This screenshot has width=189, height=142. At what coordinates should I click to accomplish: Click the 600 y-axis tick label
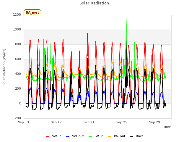pyautogui.click(x=18, y=59)
